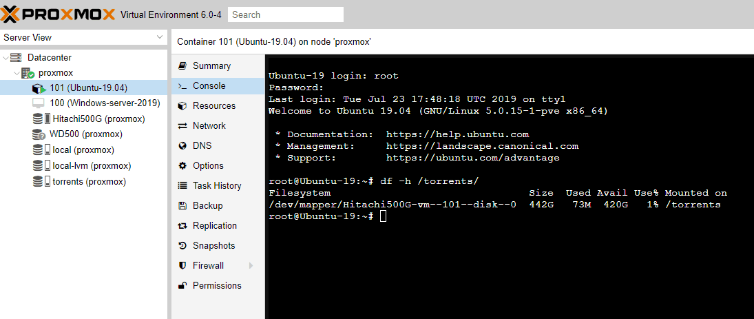Viewport: 754px width, 319px height.
Task: Select 100 (Windows-server-2019) VM
Action: (105, 103)
